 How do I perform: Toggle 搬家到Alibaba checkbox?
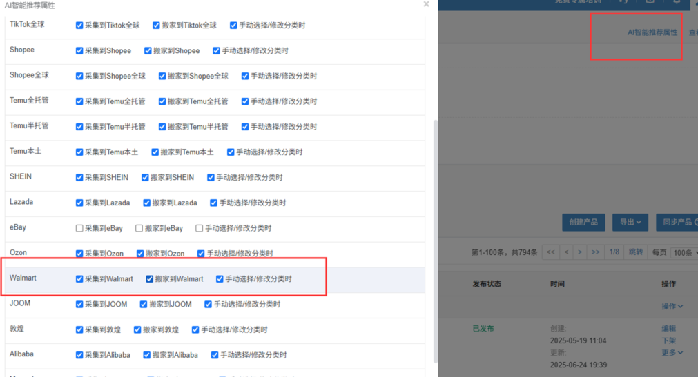pyautogui.click(x=146, y=355)
